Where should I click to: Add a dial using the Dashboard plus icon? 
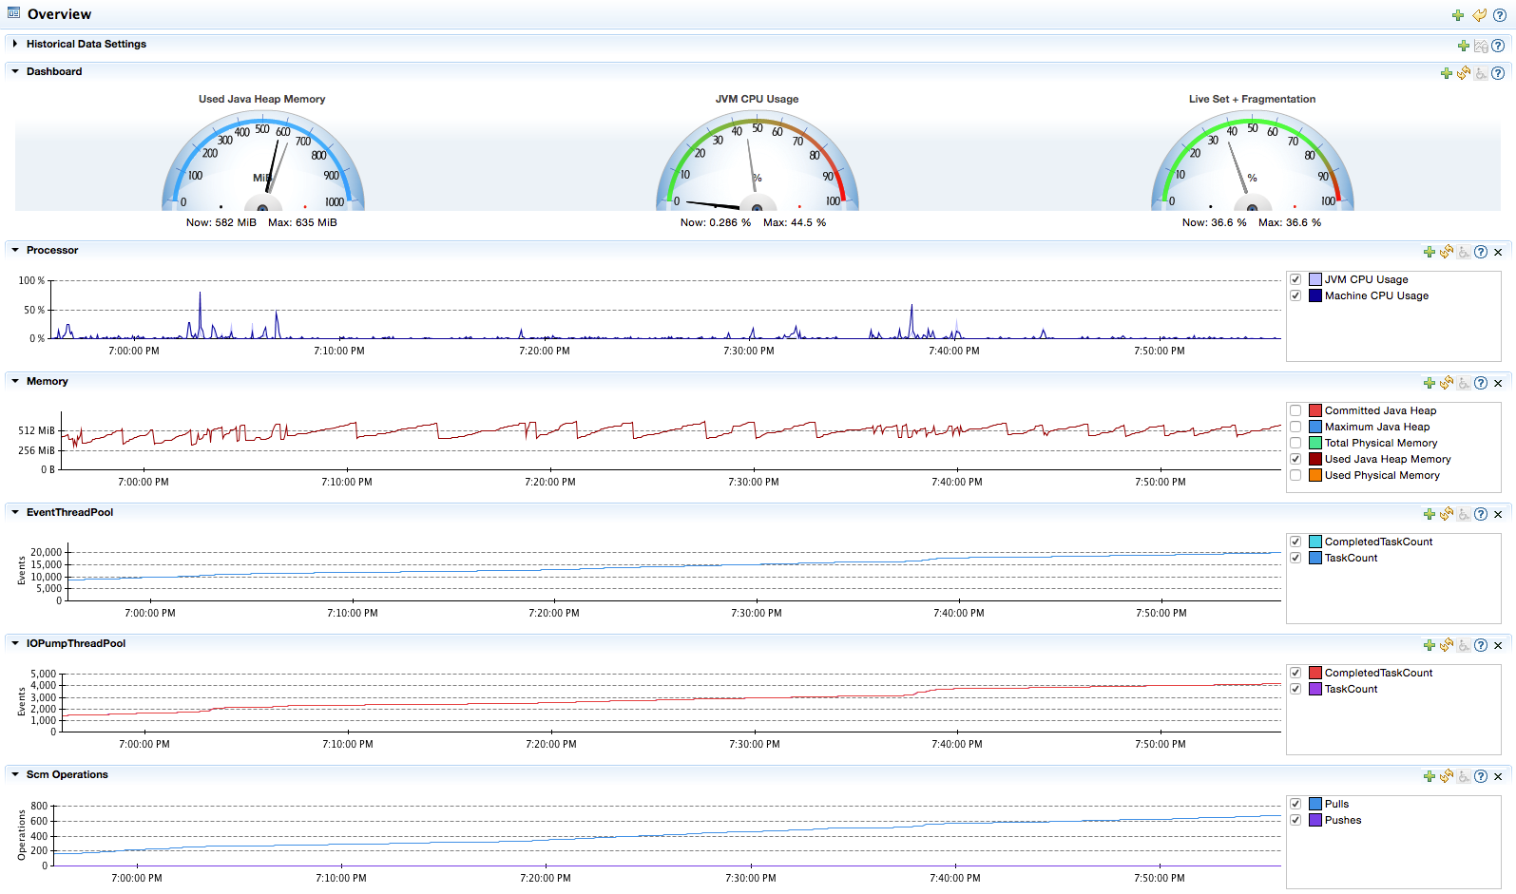(1447, 73)
